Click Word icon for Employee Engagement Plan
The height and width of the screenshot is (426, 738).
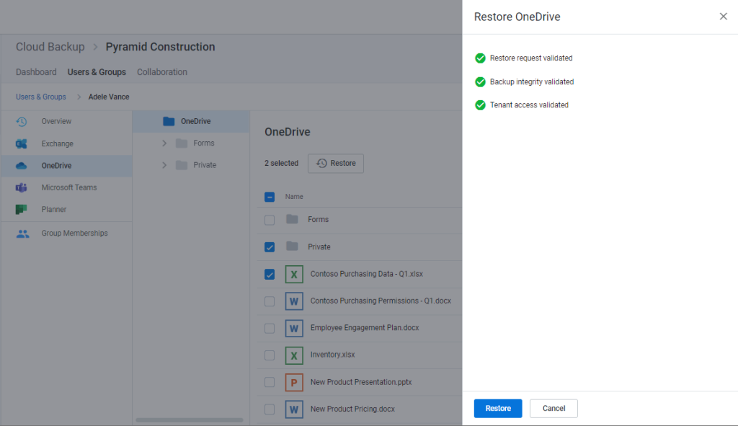294,328
